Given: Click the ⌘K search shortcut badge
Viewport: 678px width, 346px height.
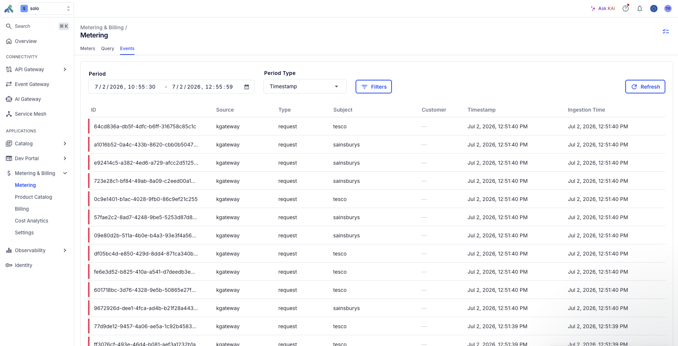Looking at the screenshot, I should tap(64, 26).
